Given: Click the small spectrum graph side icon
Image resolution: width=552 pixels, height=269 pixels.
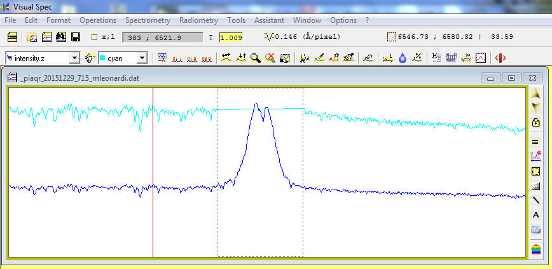Looking at the screenshot, I should coord(535,156).
